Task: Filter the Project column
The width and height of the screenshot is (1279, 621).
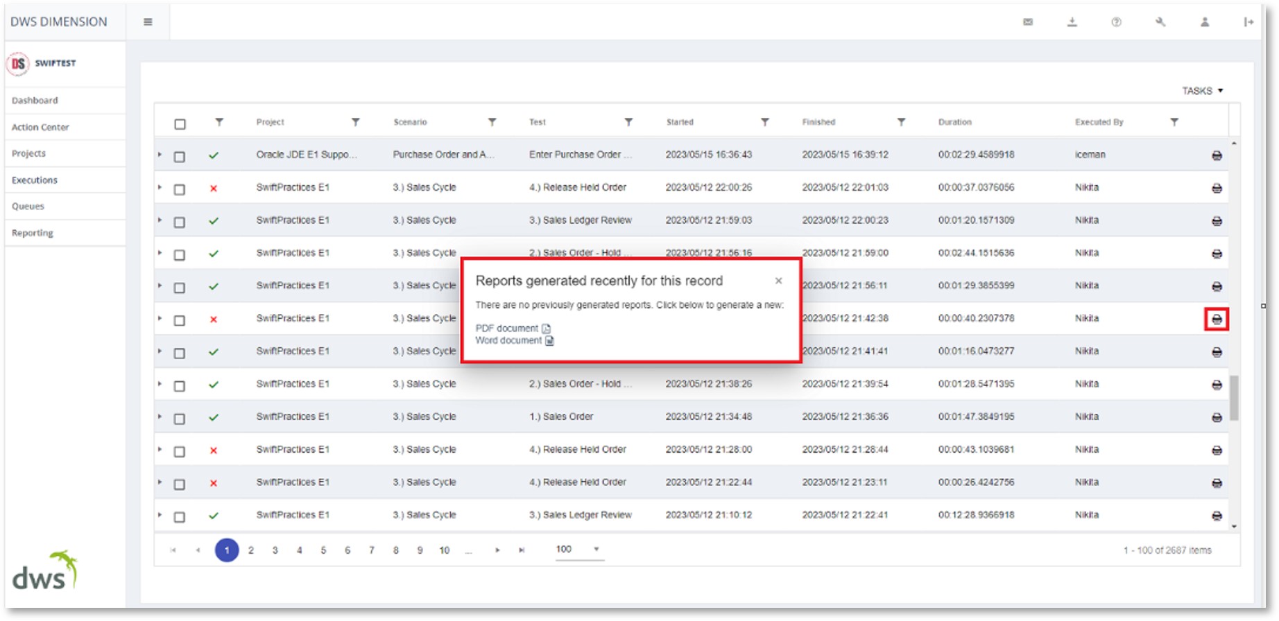Action: pyautogui.click(x=355, y=122)
